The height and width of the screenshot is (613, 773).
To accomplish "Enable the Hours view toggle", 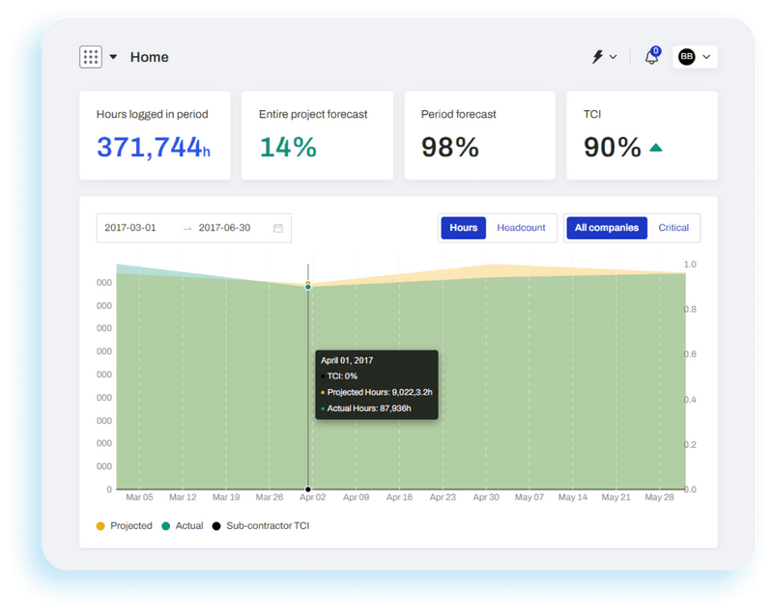I will (x=463, y=227).
